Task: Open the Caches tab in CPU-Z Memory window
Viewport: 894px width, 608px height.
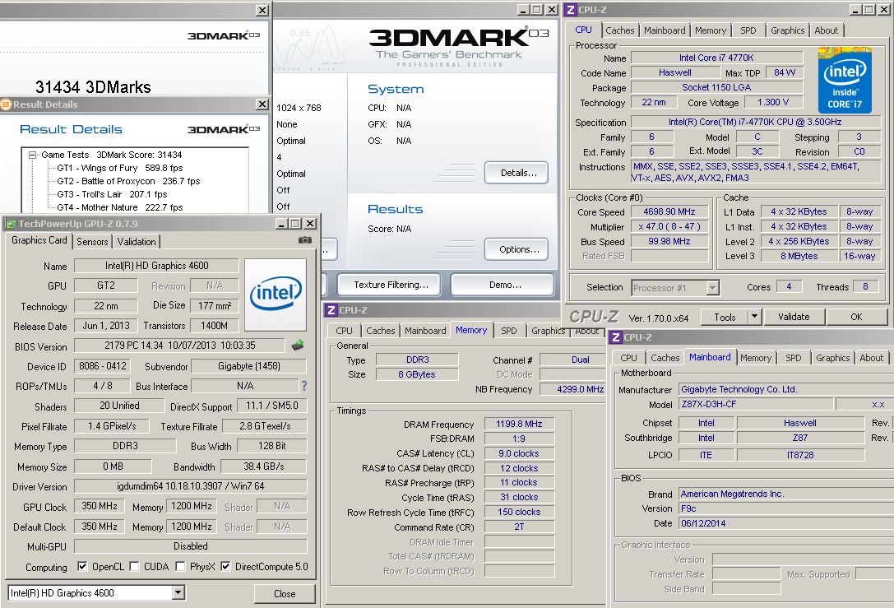Action: pyautogui.click(x=380, y=330)
